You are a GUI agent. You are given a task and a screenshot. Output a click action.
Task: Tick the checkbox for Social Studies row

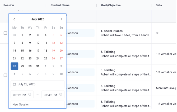pyautogui.click(x=5, y=33)
